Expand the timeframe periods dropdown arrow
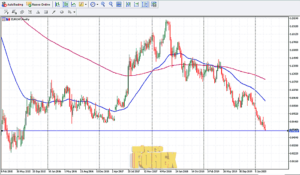The width and height of the screenshot is (300, 175). [97, 4]
